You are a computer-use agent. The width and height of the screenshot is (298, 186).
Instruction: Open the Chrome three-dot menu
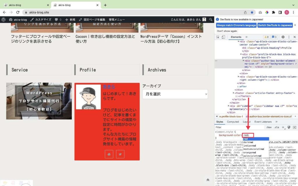(293, 12)
